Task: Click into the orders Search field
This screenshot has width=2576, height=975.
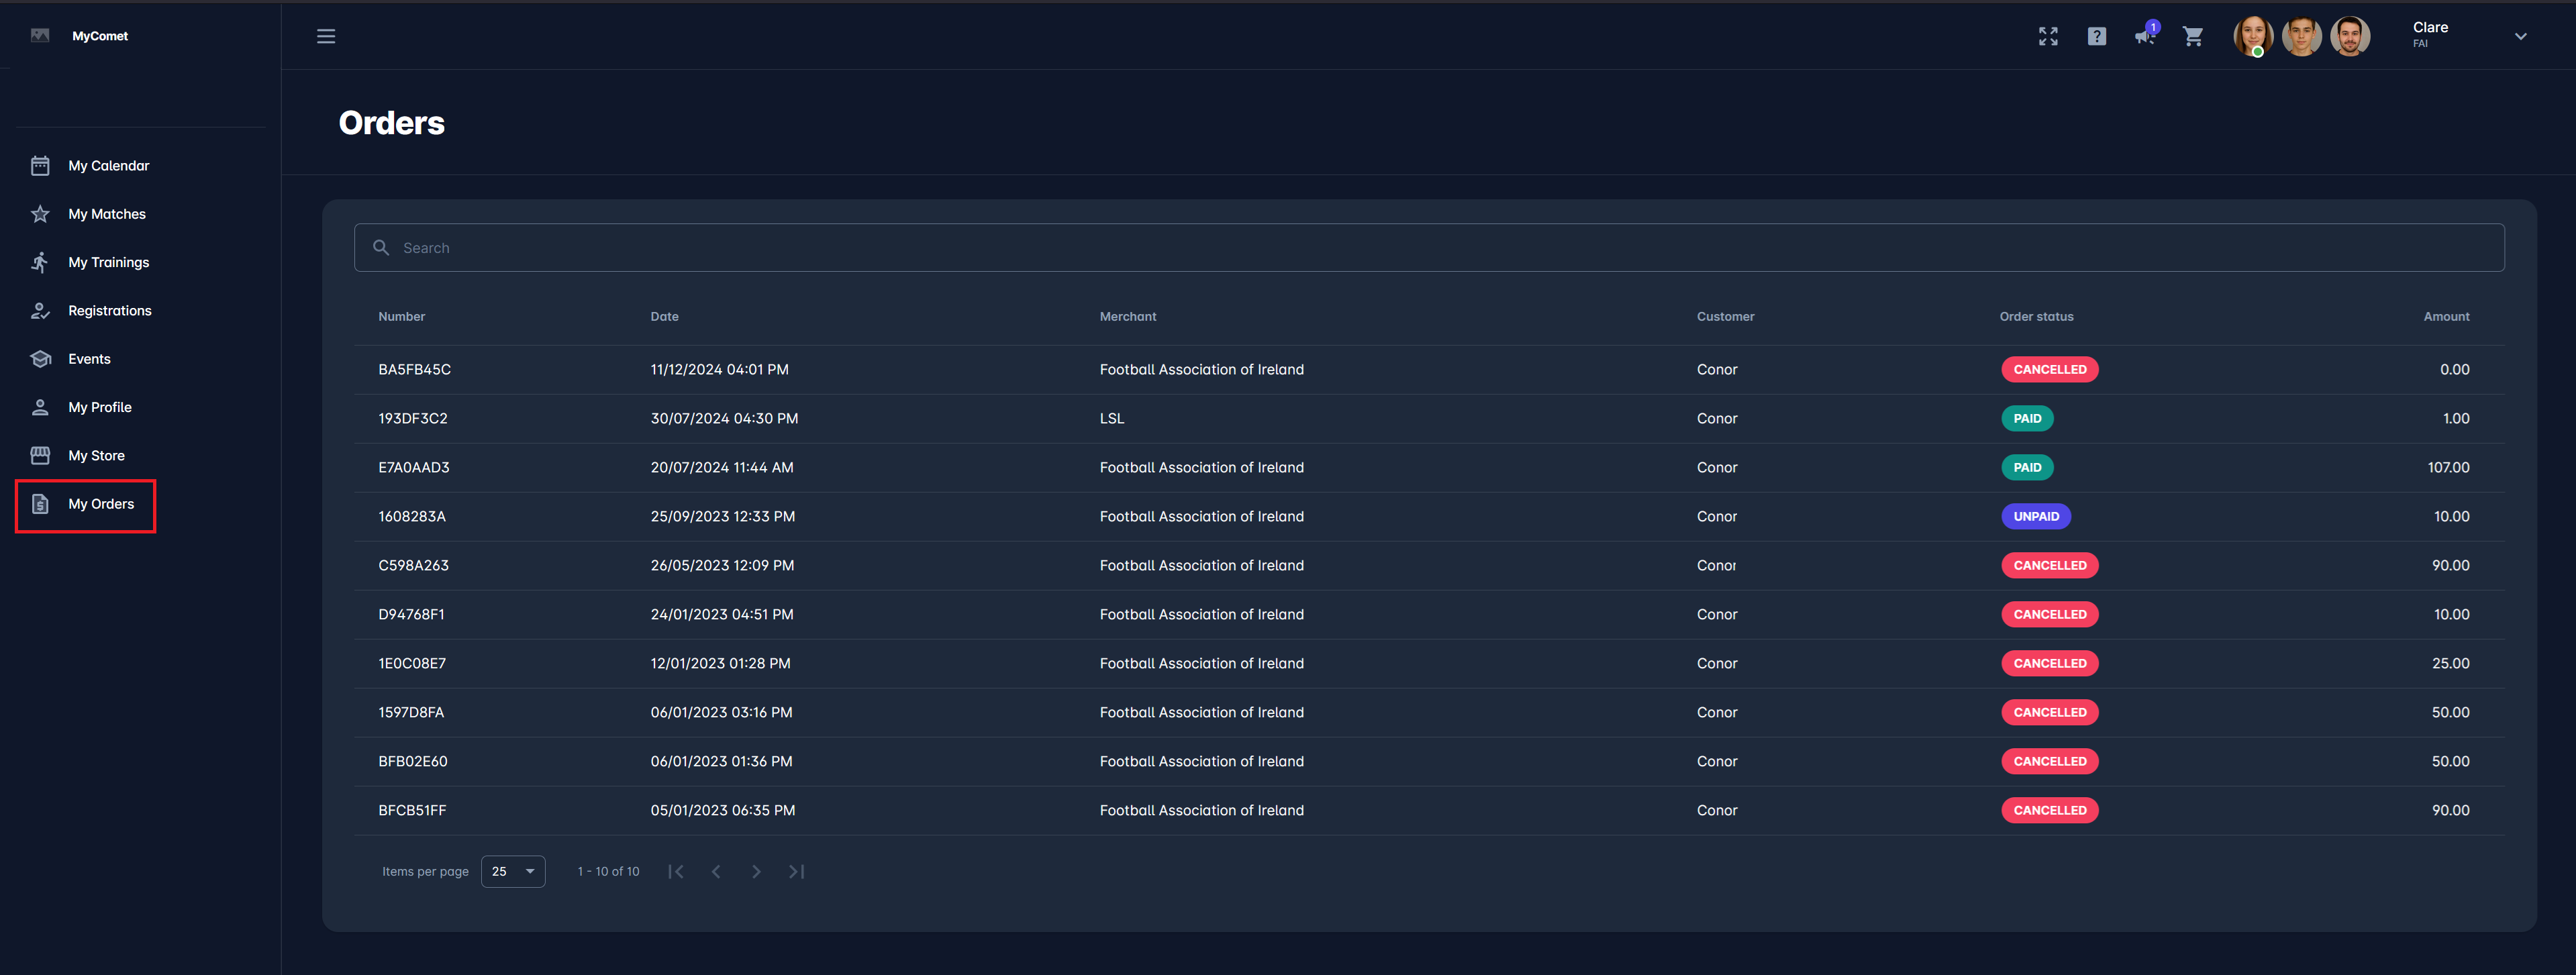Action: 1428,248
